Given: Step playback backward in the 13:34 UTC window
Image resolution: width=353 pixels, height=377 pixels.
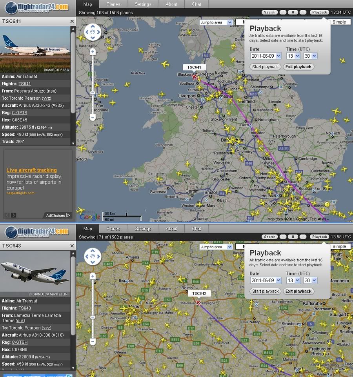Looking at the screenshot, I should [283, 12].
